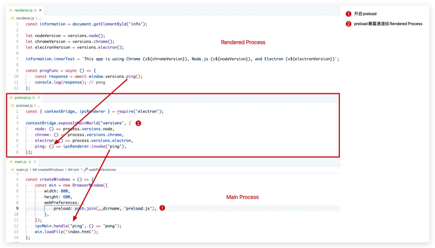Select the preload.js tab
Screen dimensions: 435x248
click(x=23, y=98)
